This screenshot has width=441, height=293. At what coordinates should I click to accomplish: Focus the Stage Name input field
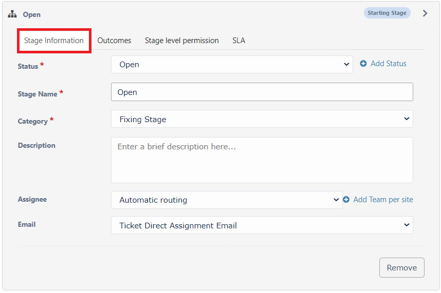point(262,92)
